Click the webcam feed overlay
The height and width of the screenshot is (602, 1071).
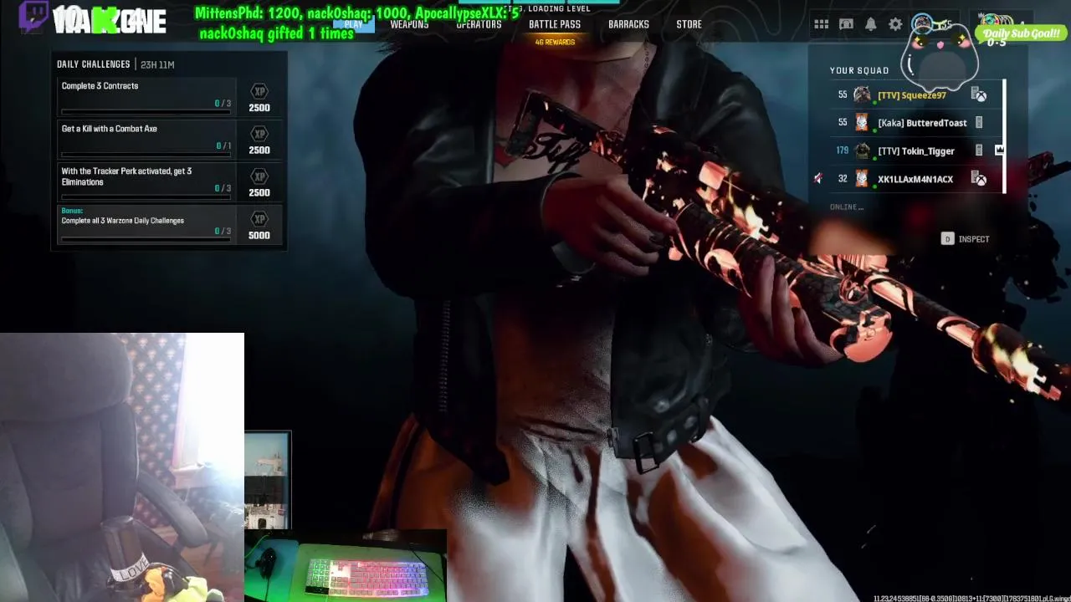122,467
